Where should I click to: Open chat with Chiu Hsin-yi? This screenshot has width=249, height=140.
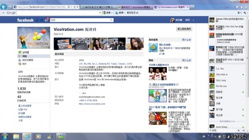tap(227, 74)
